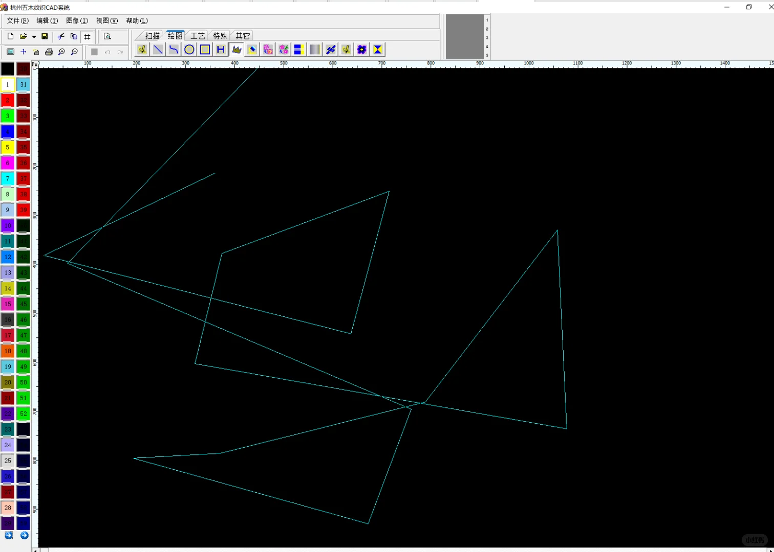774x552 pixels.
Task: Switch to the 其它 tab
Action: click(242, 36)
